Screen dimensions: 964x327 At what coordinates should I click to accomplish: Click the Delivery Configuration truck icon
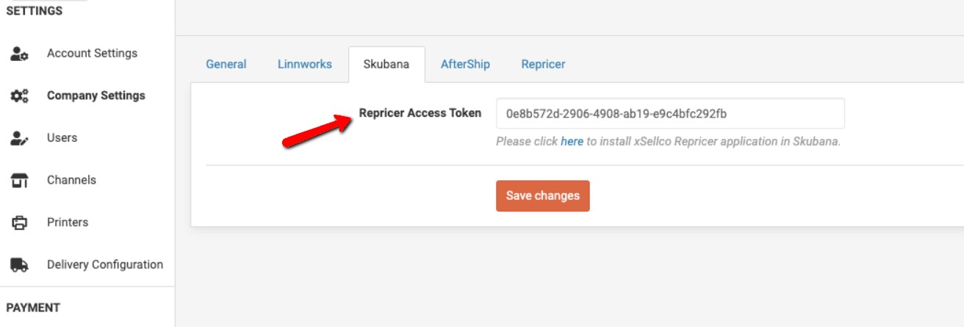[x=19, y=265]
